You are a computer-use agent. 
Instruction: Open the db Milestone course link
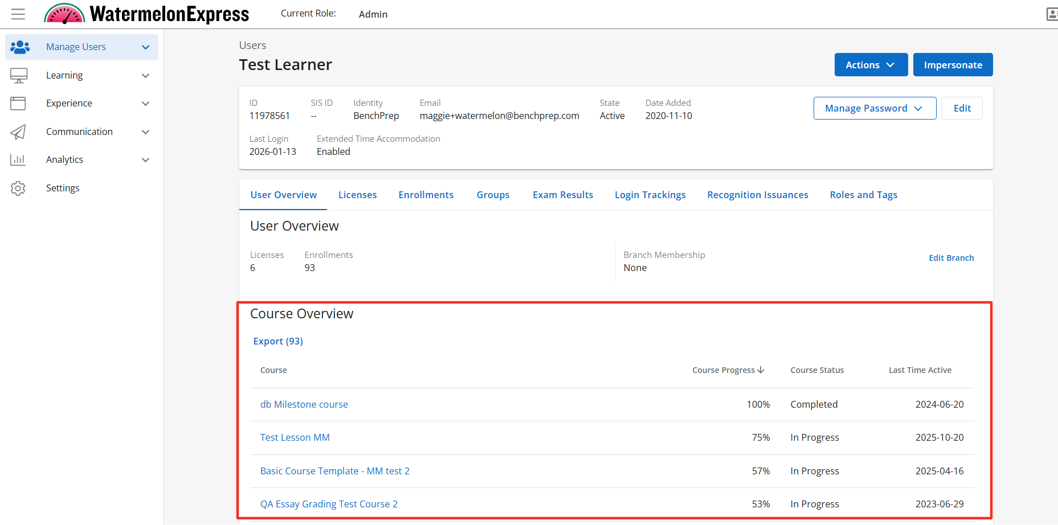pos(304,404)
